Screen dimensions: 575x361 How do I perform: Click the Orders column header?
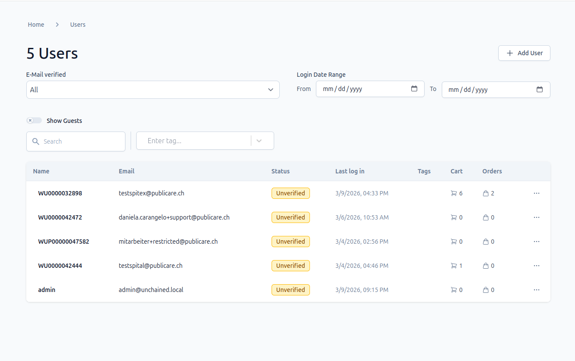pyautogui.click(x=492, y=171)
